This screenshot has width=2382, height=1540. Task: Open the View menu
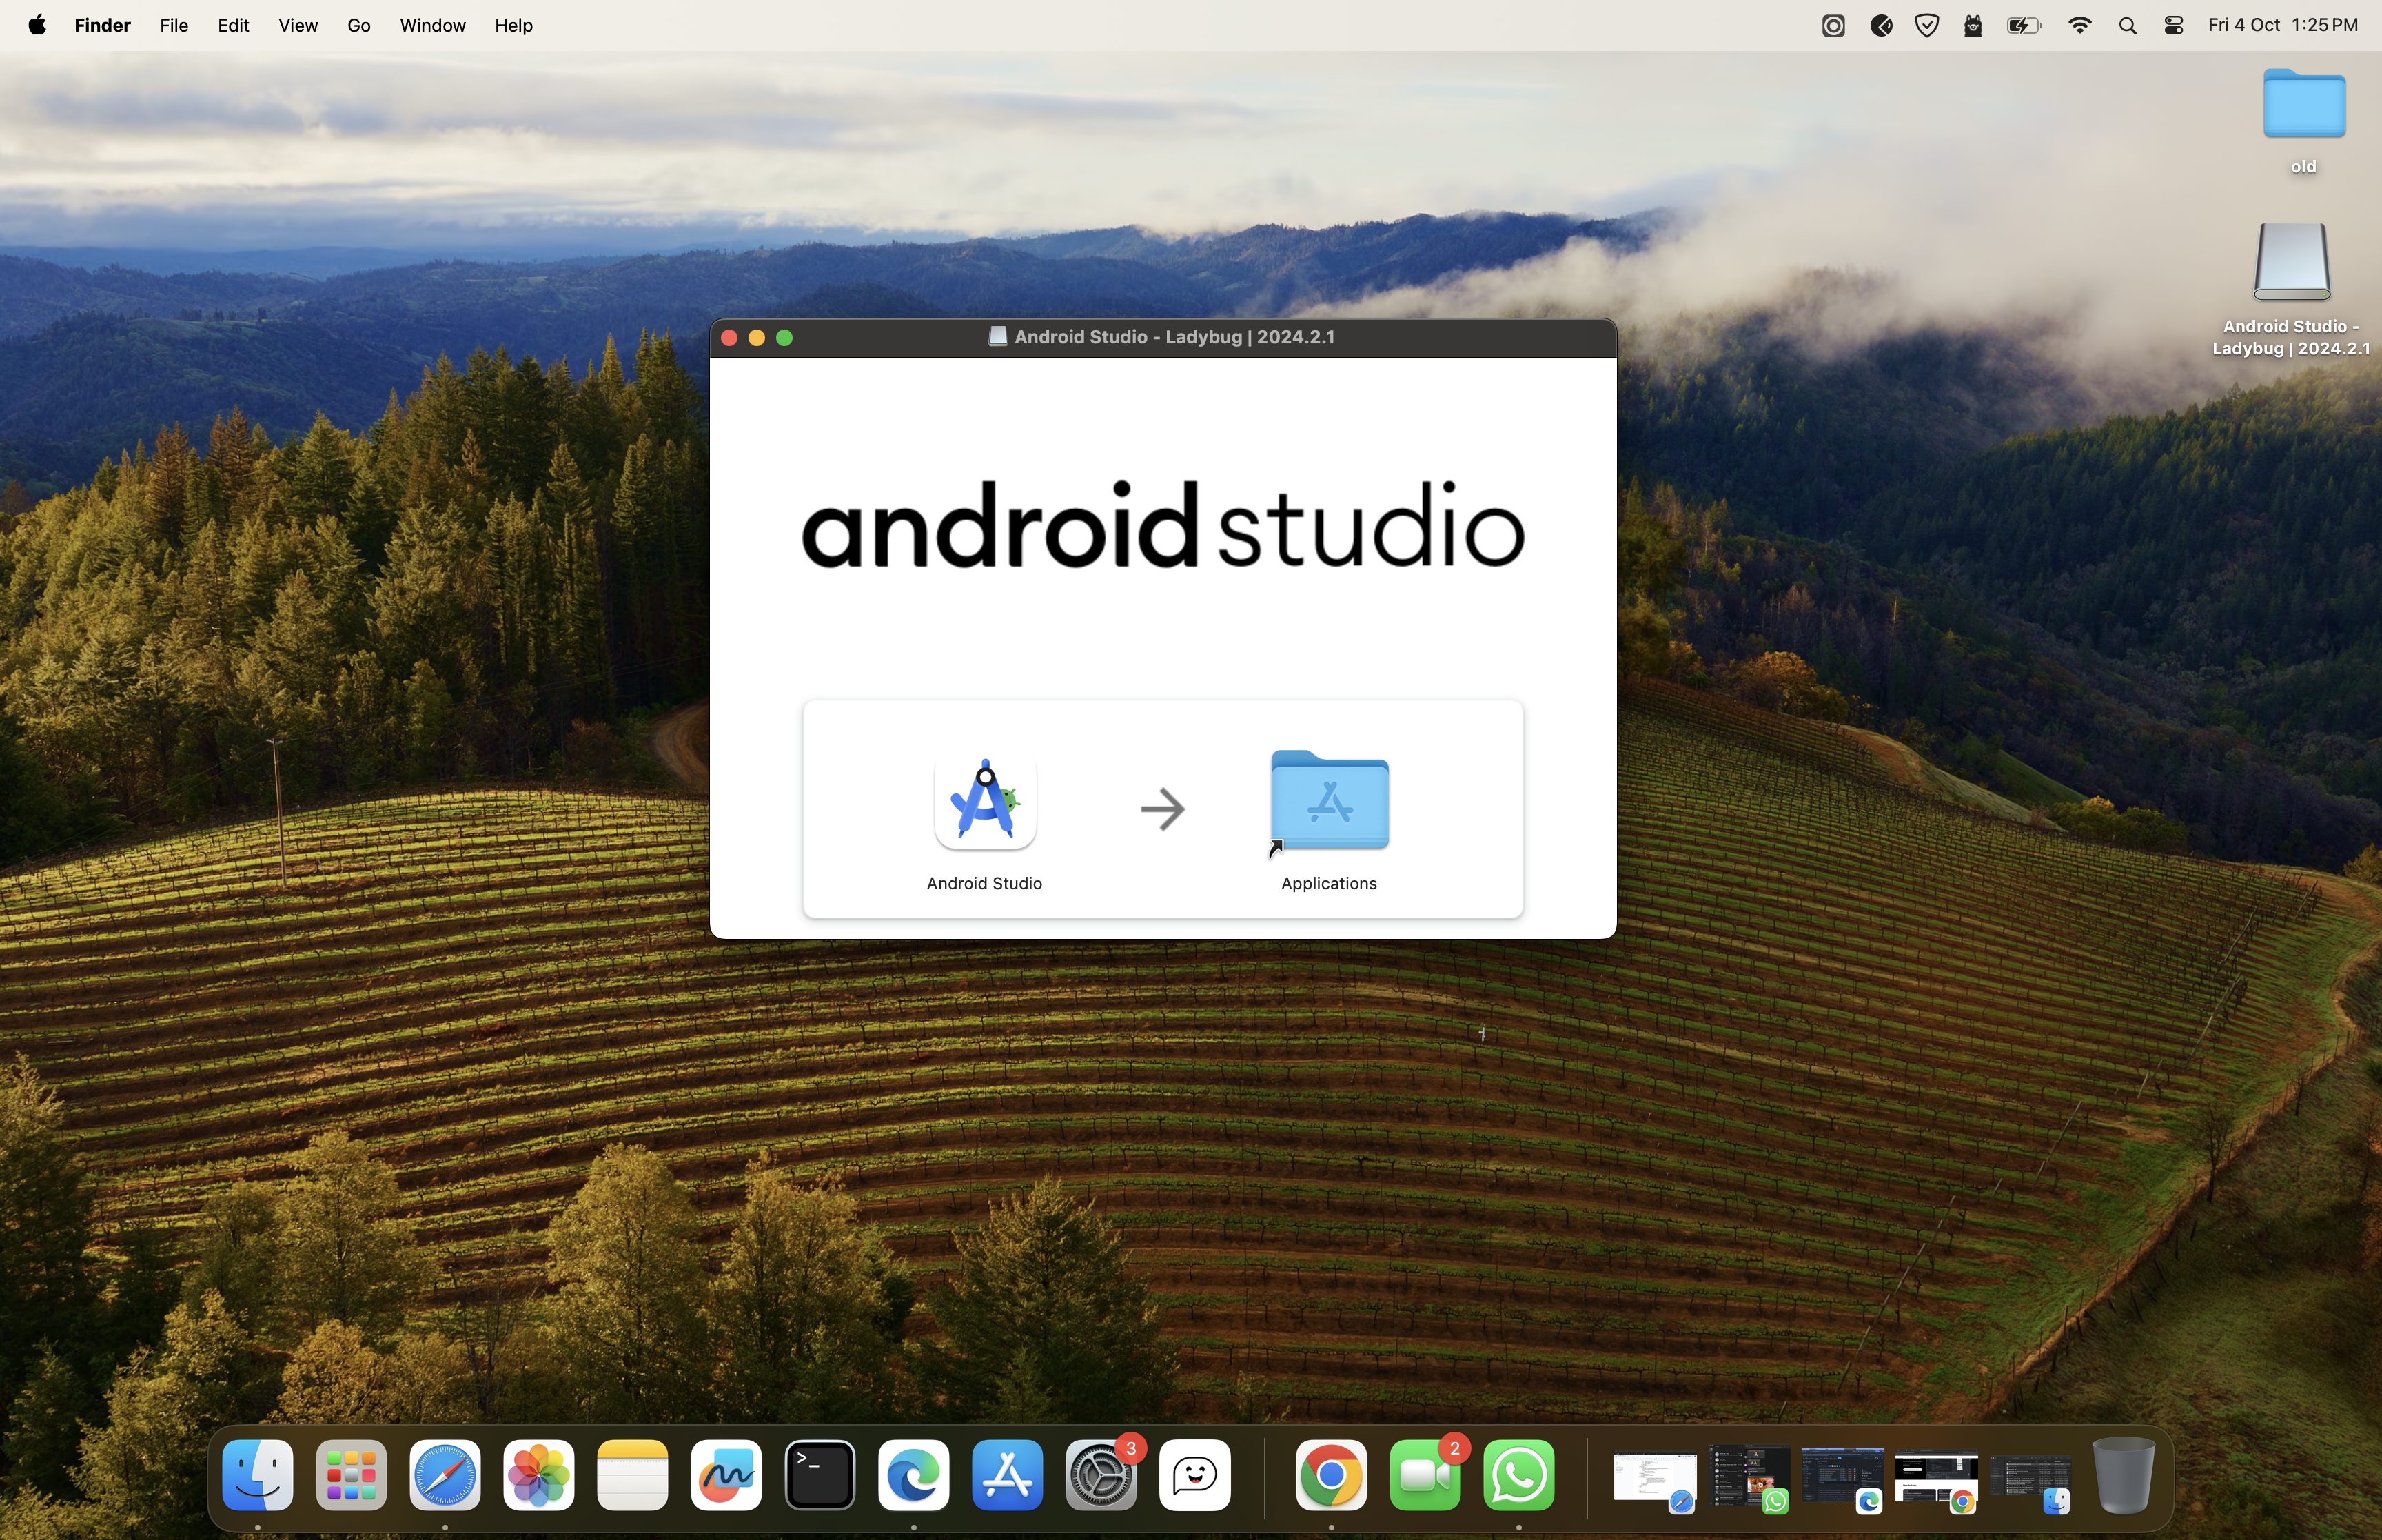coord(298,25)
